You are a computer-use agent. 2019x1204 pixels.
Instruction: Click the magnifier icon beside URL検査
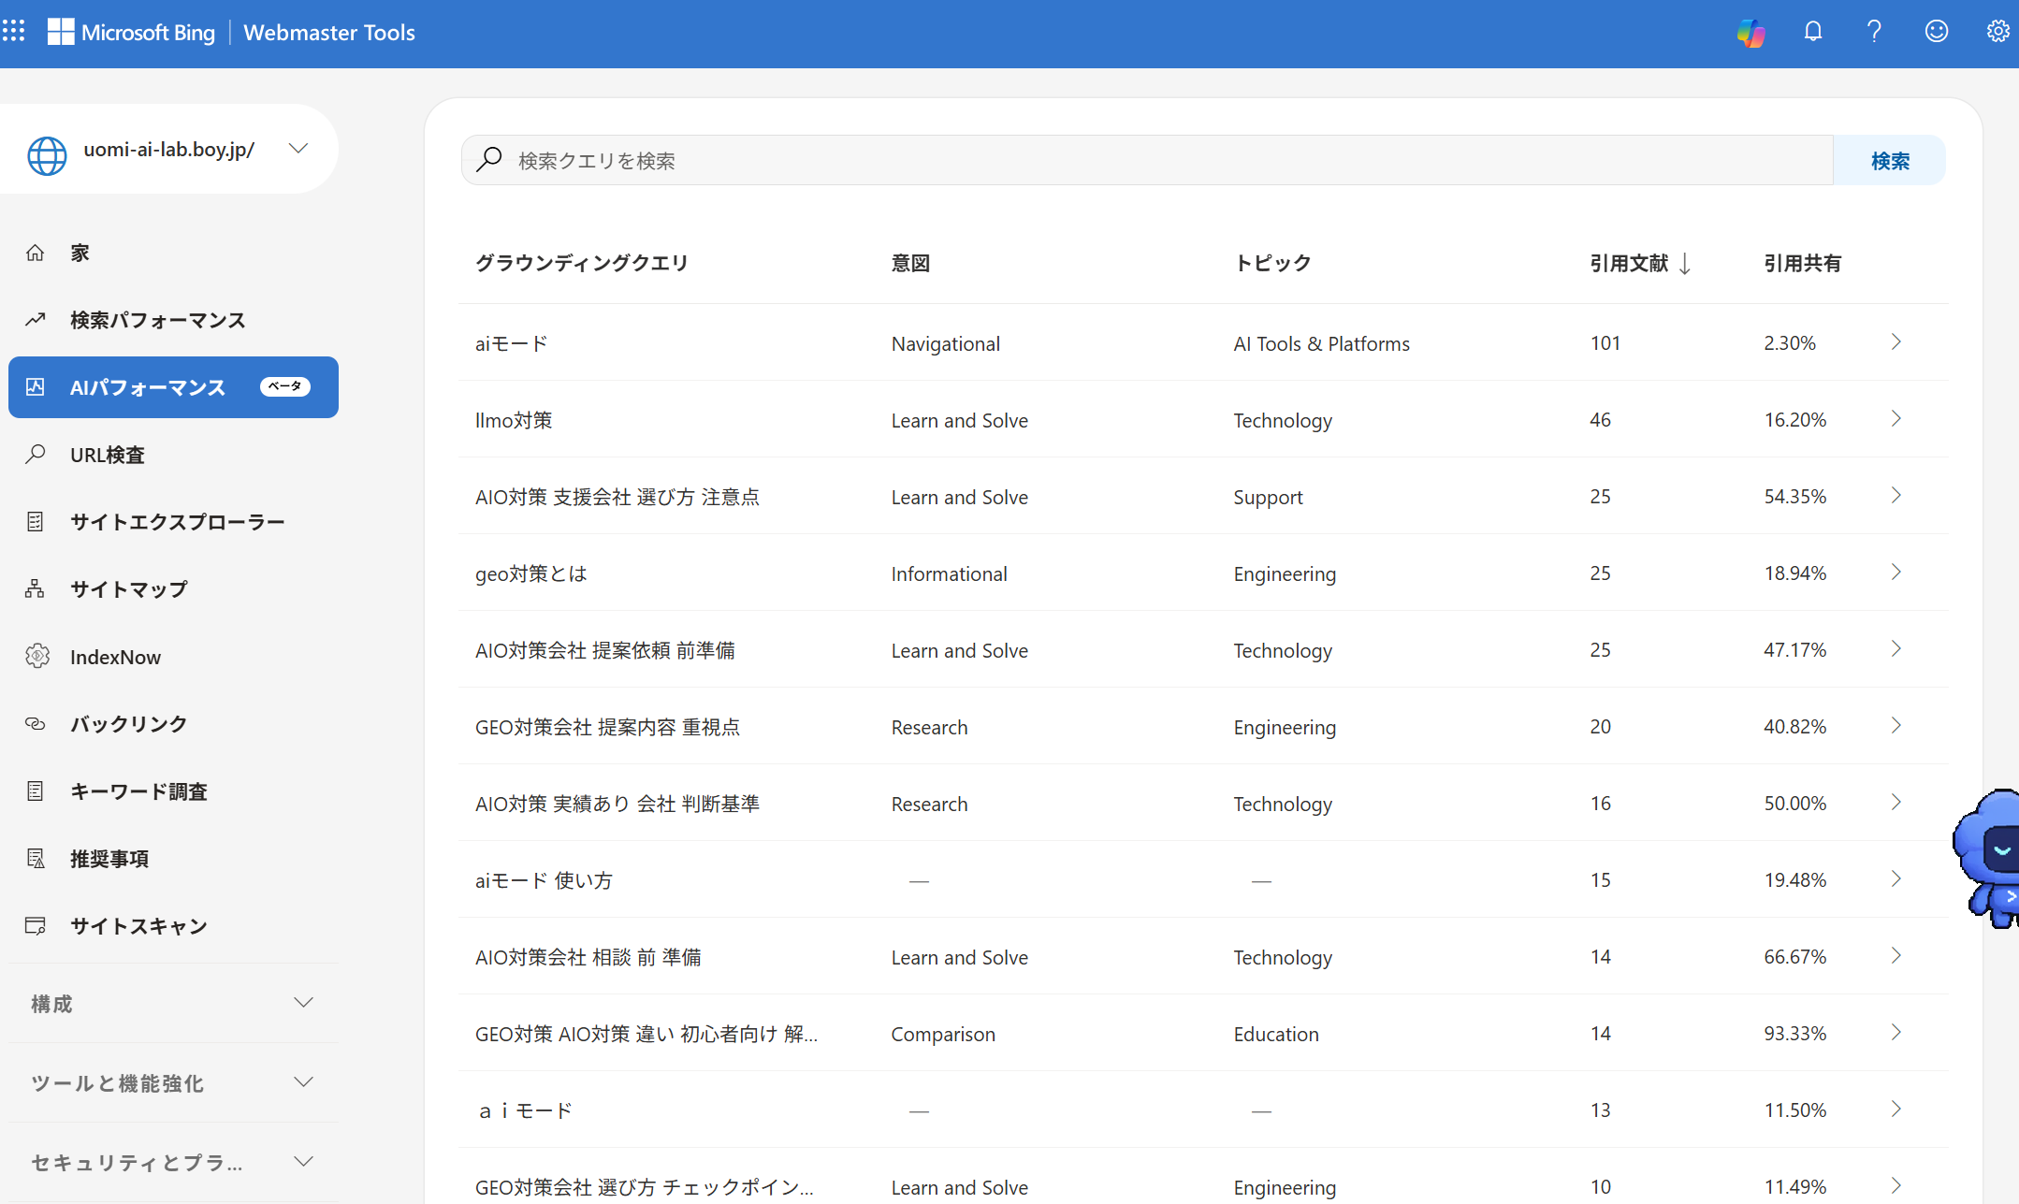point(36,455)
